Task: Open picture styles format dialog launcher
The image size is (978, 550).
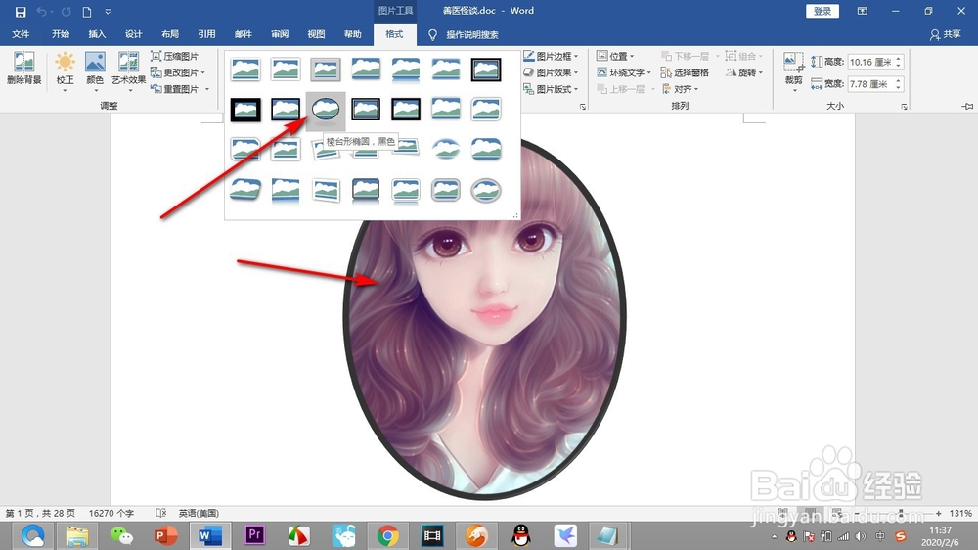Action: [x=583, y=107]
